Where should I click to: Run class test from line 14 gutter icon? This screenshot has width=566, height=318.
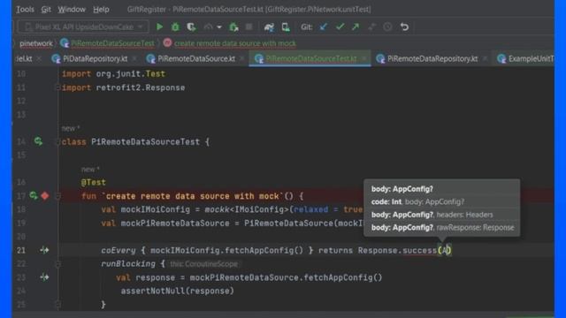(38, 141)
